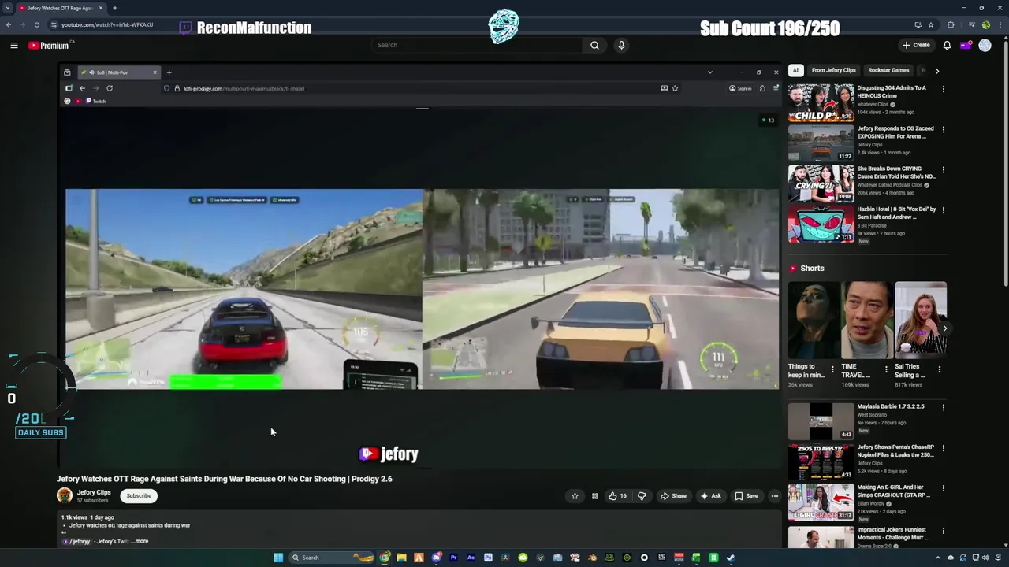
Task: Open YouTube notifications bell
Action: [x=947, y=45]
